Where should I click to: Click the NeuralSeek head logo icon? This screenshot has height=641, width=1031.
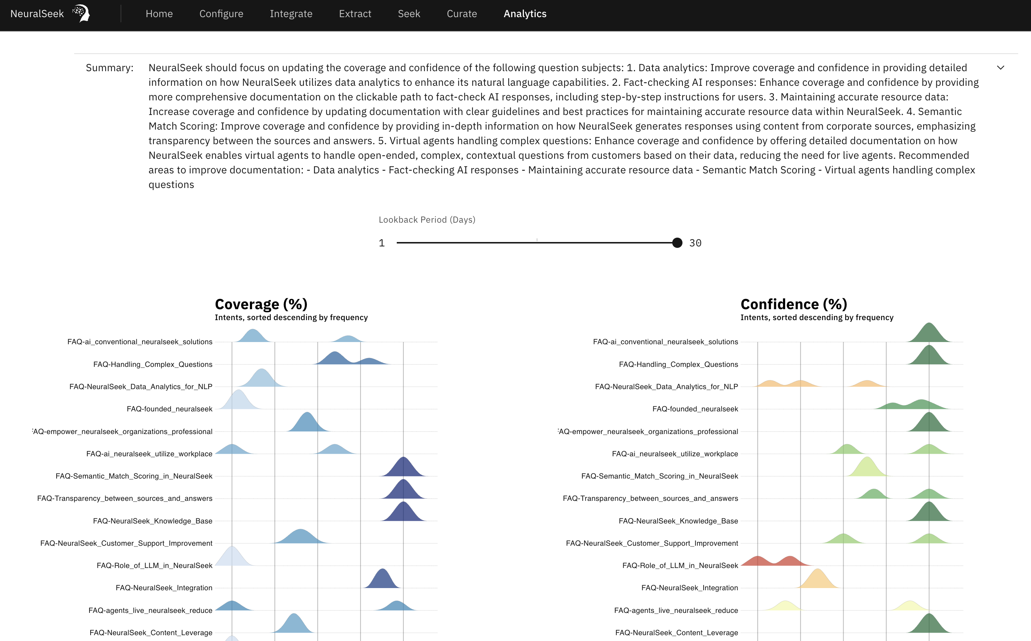81,13
